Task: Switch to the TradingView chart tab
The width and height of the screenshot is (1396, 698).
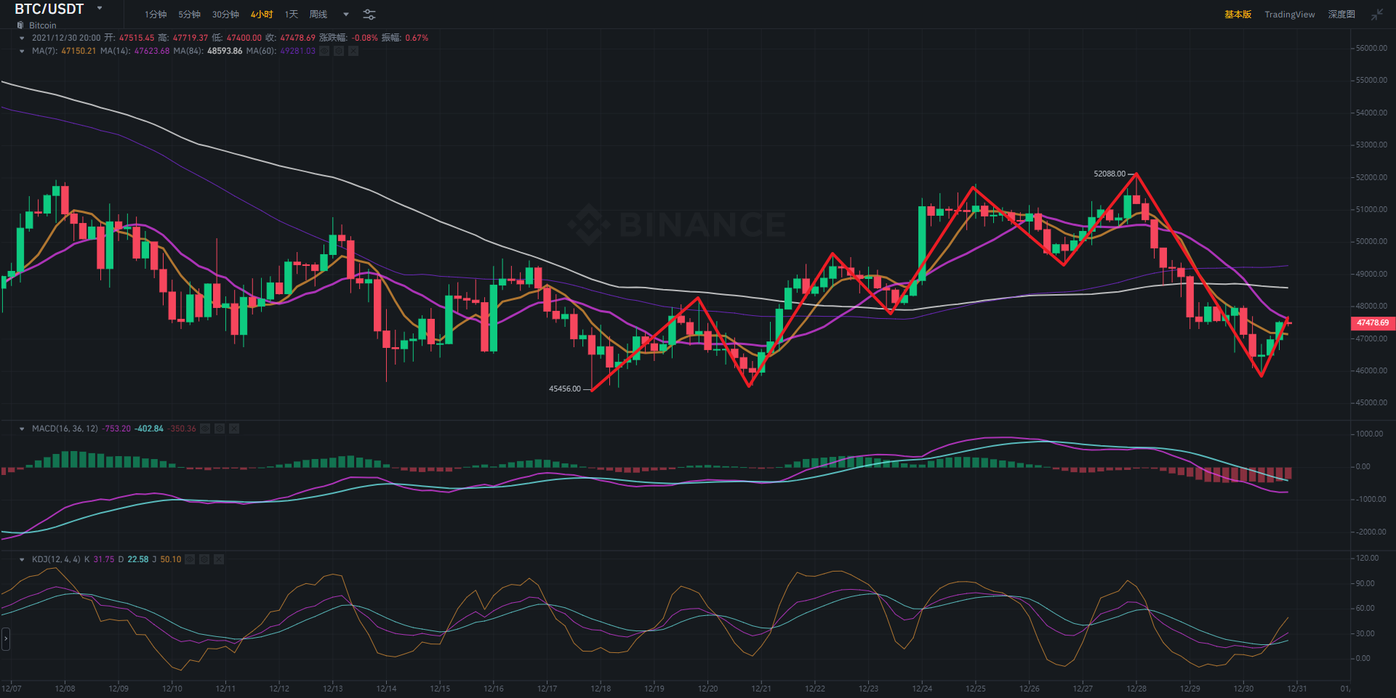Action: 1289,15
